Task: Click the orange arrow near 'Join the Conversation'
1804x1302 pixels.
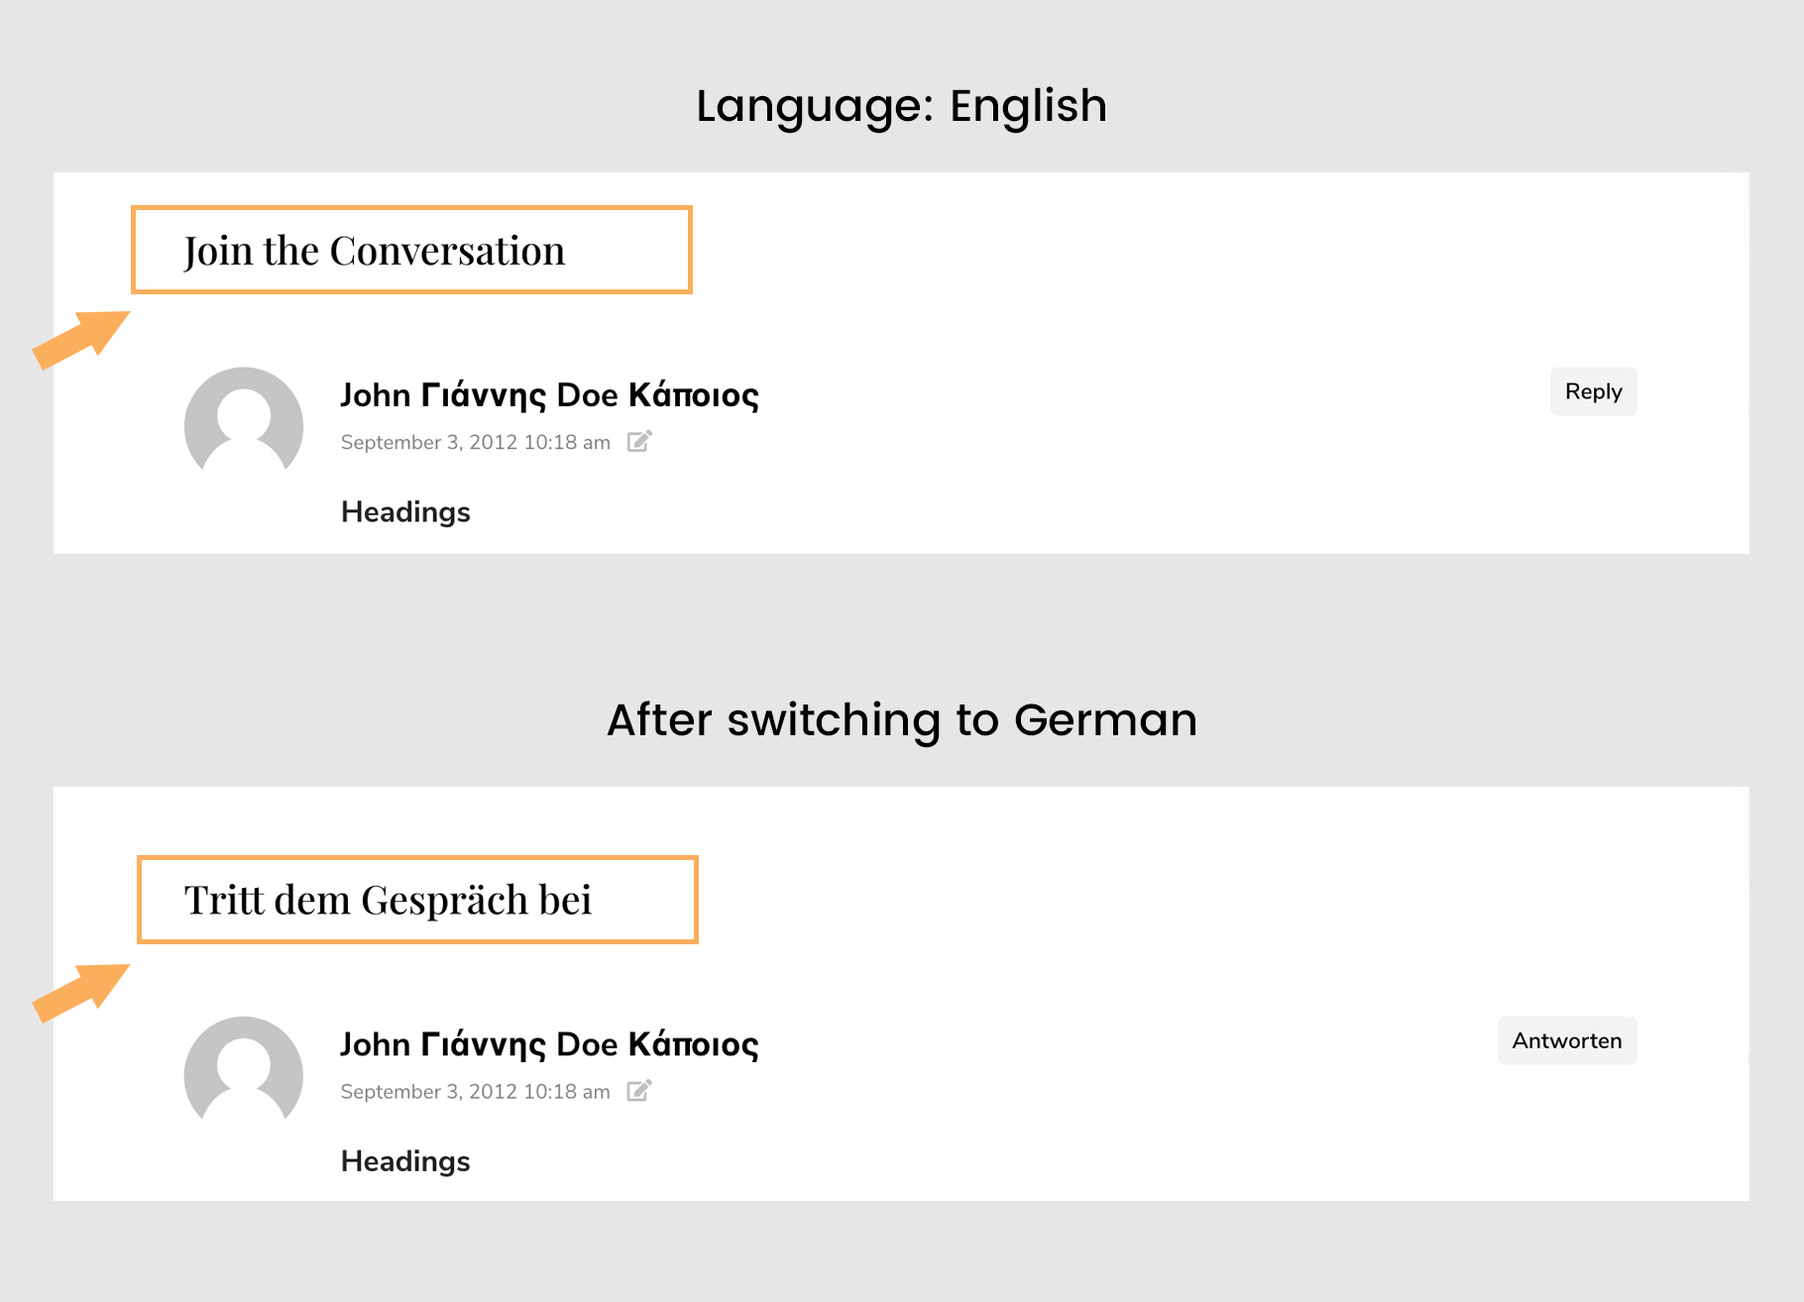Action: point(80,340)
